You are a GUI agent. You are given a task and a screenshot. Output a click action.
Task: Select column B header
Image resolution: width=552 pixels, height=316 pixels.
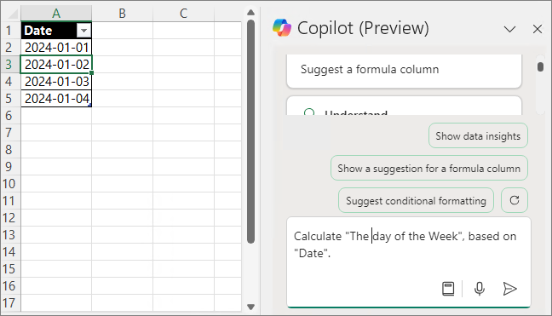(122, 14)
